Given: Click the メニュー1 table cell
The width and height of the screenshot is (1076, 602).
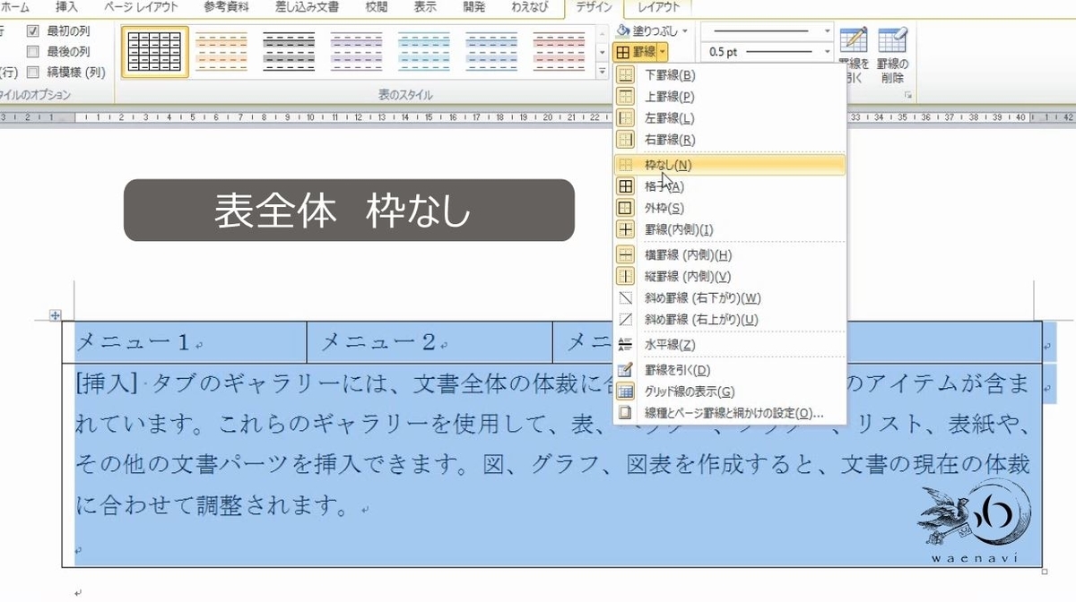Looking at the screenshot, I should [x=184, y=342].
